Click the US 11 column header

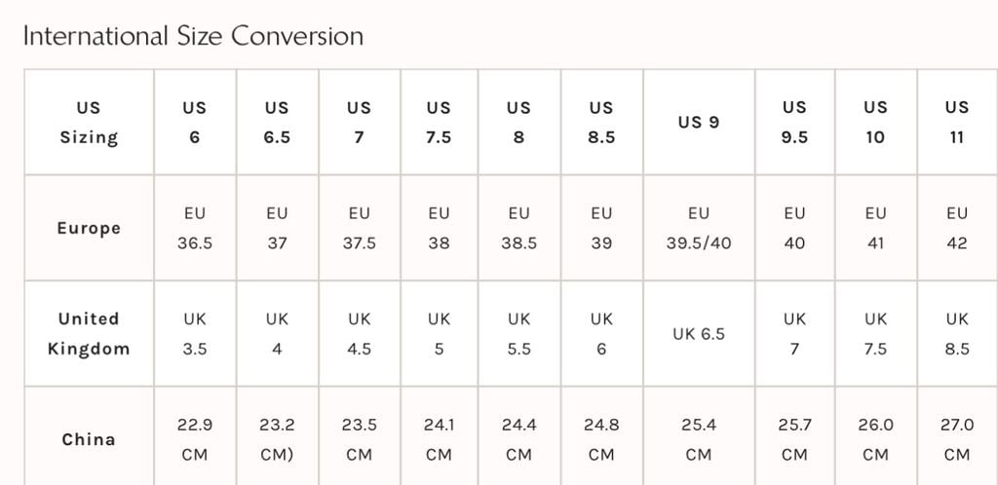pos(957,123)
